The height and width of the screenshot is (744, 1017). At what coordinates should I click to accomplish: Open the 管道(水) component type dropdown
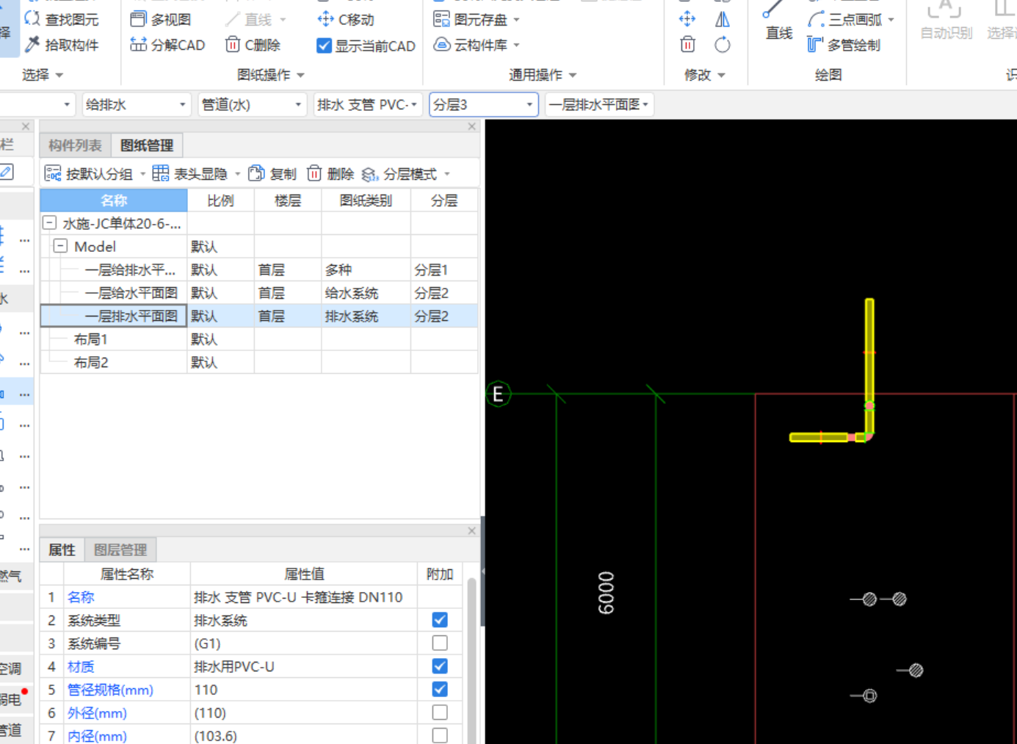pyautogui.click(x=252, y=104)
